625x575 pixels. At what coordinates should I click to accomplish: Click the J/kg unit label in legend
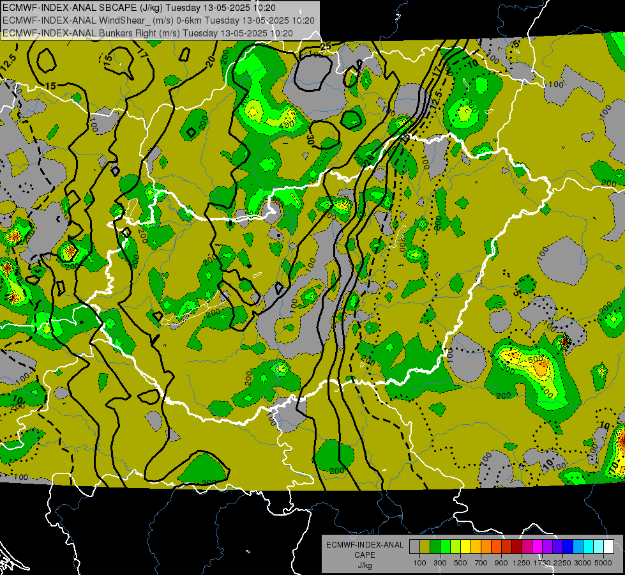click(x=365, y=565)
